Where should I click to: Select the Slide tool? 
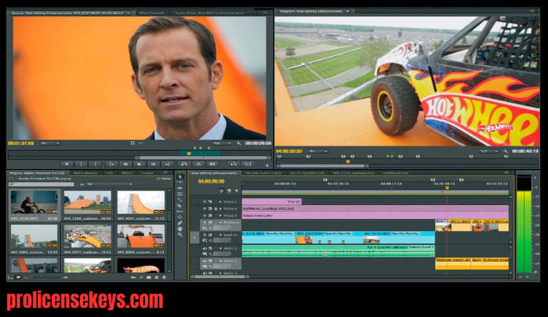click(180, 217)
